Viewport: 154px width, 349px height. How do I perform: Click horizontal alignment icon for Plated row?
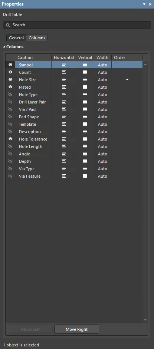(64, 87)
